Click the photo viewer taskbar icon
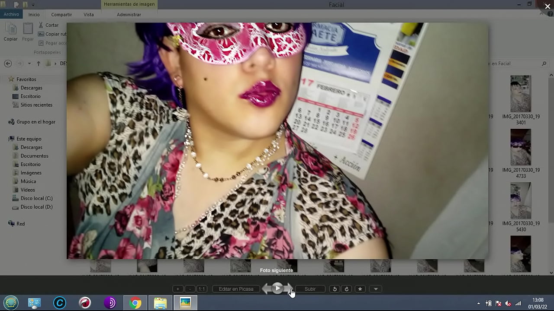The height and width of the screenshot is (311, 554). coord(185,303)
